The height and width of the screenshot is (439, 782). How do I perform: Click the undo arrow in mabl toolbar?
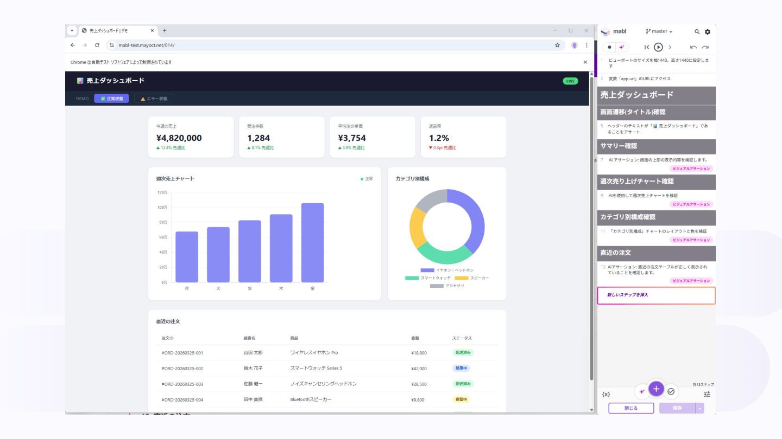pyautogui.click(x=694, y=48)
